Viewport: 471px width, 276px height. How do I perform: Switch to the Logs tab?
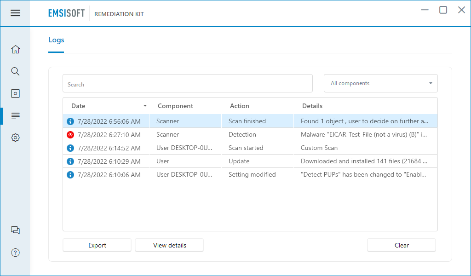click(x=56, y=40)
